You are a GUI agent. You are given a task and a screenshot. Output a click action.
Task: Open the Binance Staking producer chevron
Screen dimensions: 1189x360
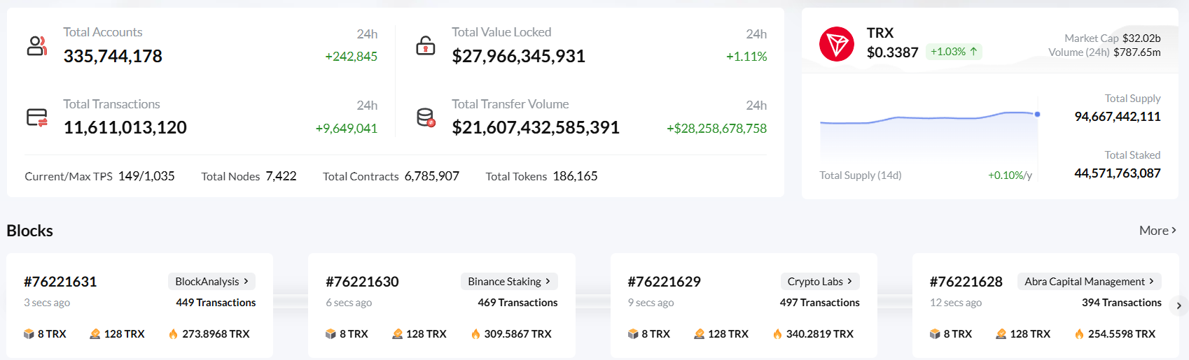point(548,281)
